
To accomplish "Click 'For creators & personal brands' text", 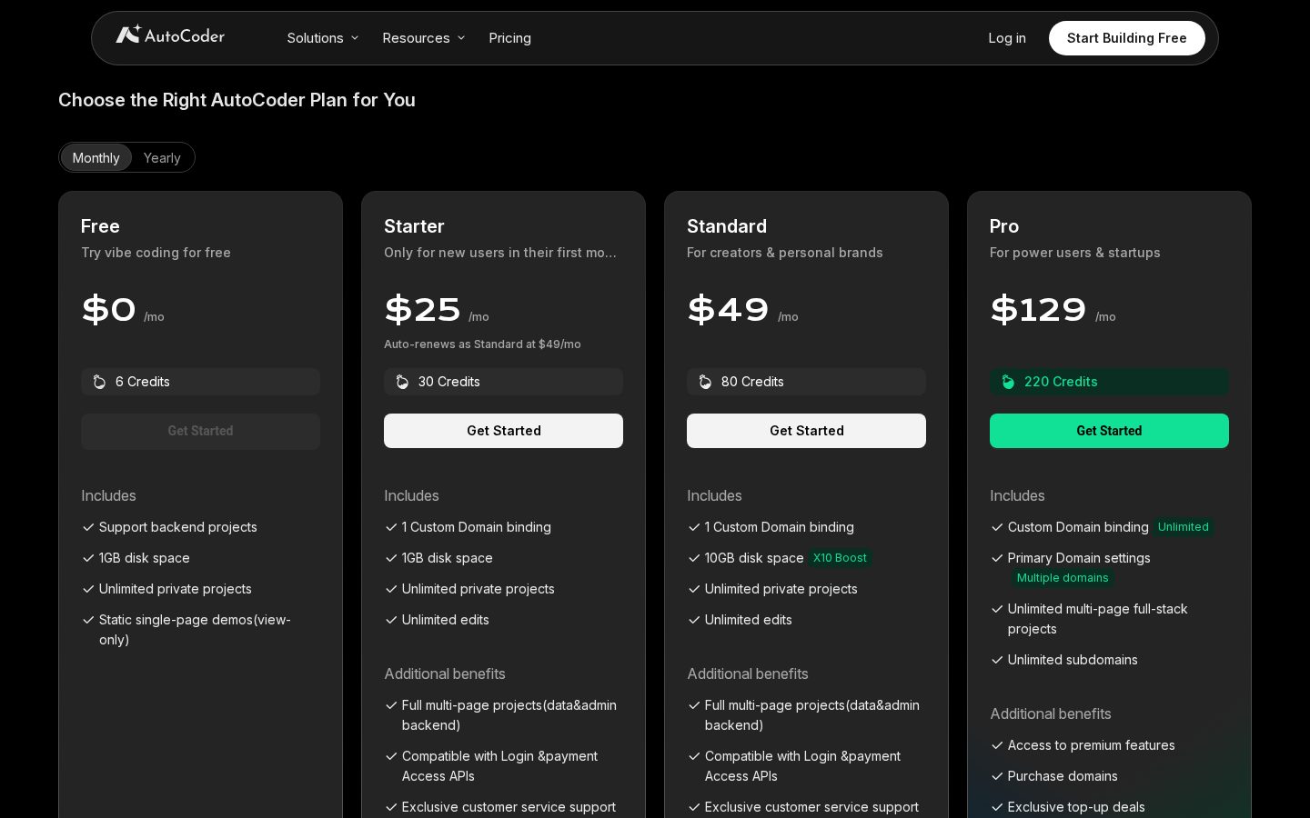I will coord(785,253).
